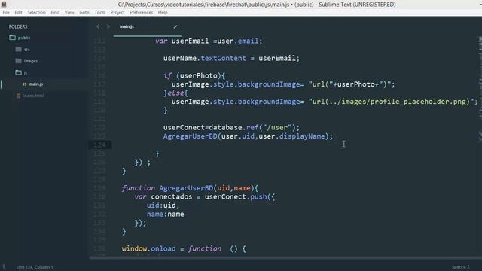The width and height of the screenshot is (482, 271).
Task: Expand the css folder
Action: pos(23,49)
